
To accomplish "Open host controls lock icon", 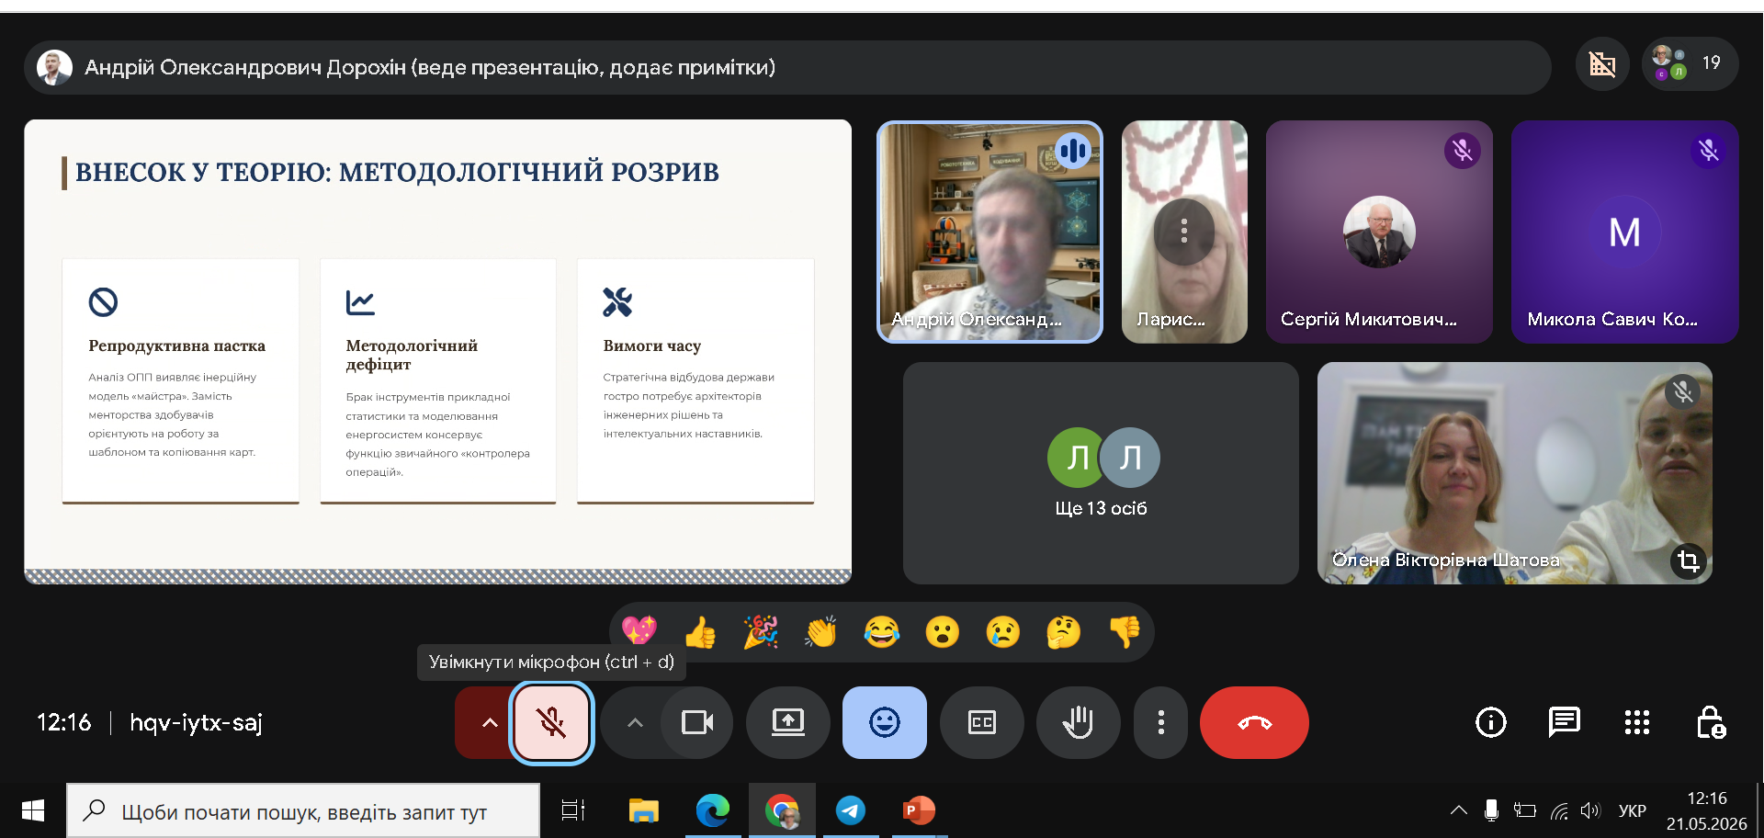I will (1711, 723).
